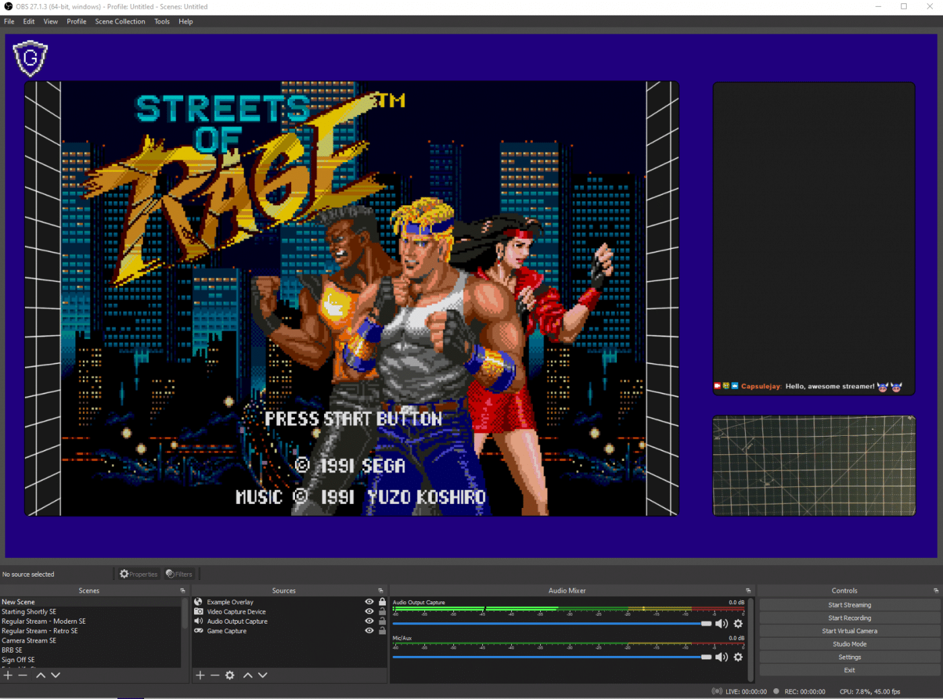Undock the Controls panel
Image resolution: width=943 pixels, height=699 pixels.
[936, 591]
